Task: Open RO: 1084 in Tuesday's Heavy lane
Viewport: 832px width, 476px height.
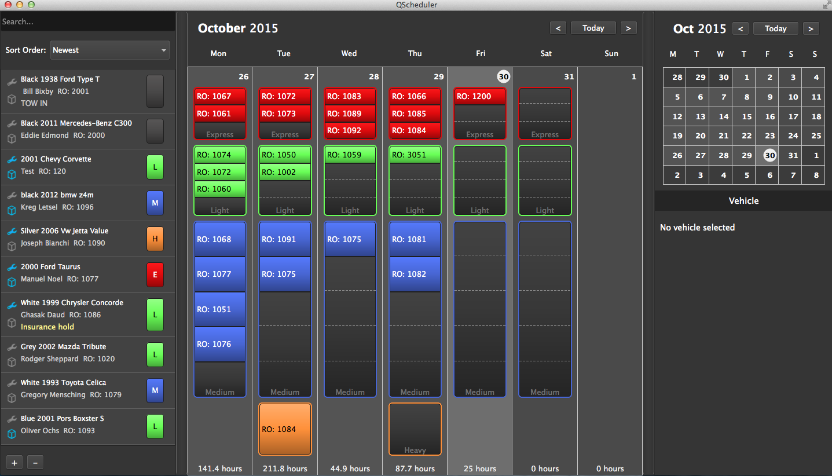Action: click(285, 429)
